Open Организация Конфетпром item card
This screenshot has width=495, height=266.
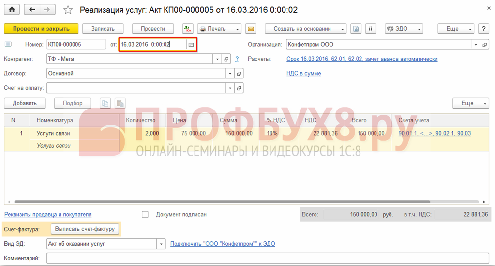pyautogui.click(x=484, y=45)
